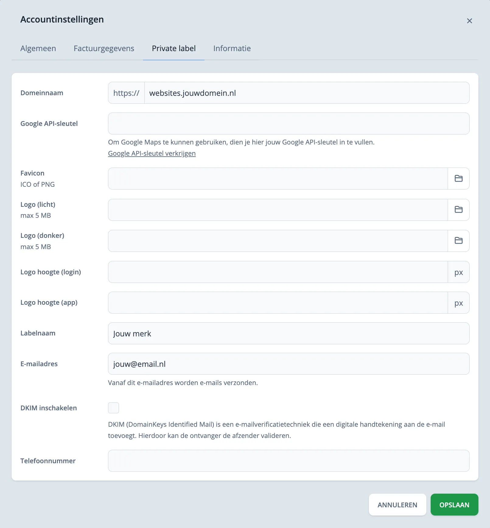
Task: Open the Factuurgegevens tab
Action: click(x=103, y=48)
